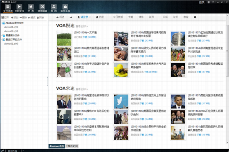
Task: Collapse the 最近打开的文件 tree node
Action: pos(2,40)
